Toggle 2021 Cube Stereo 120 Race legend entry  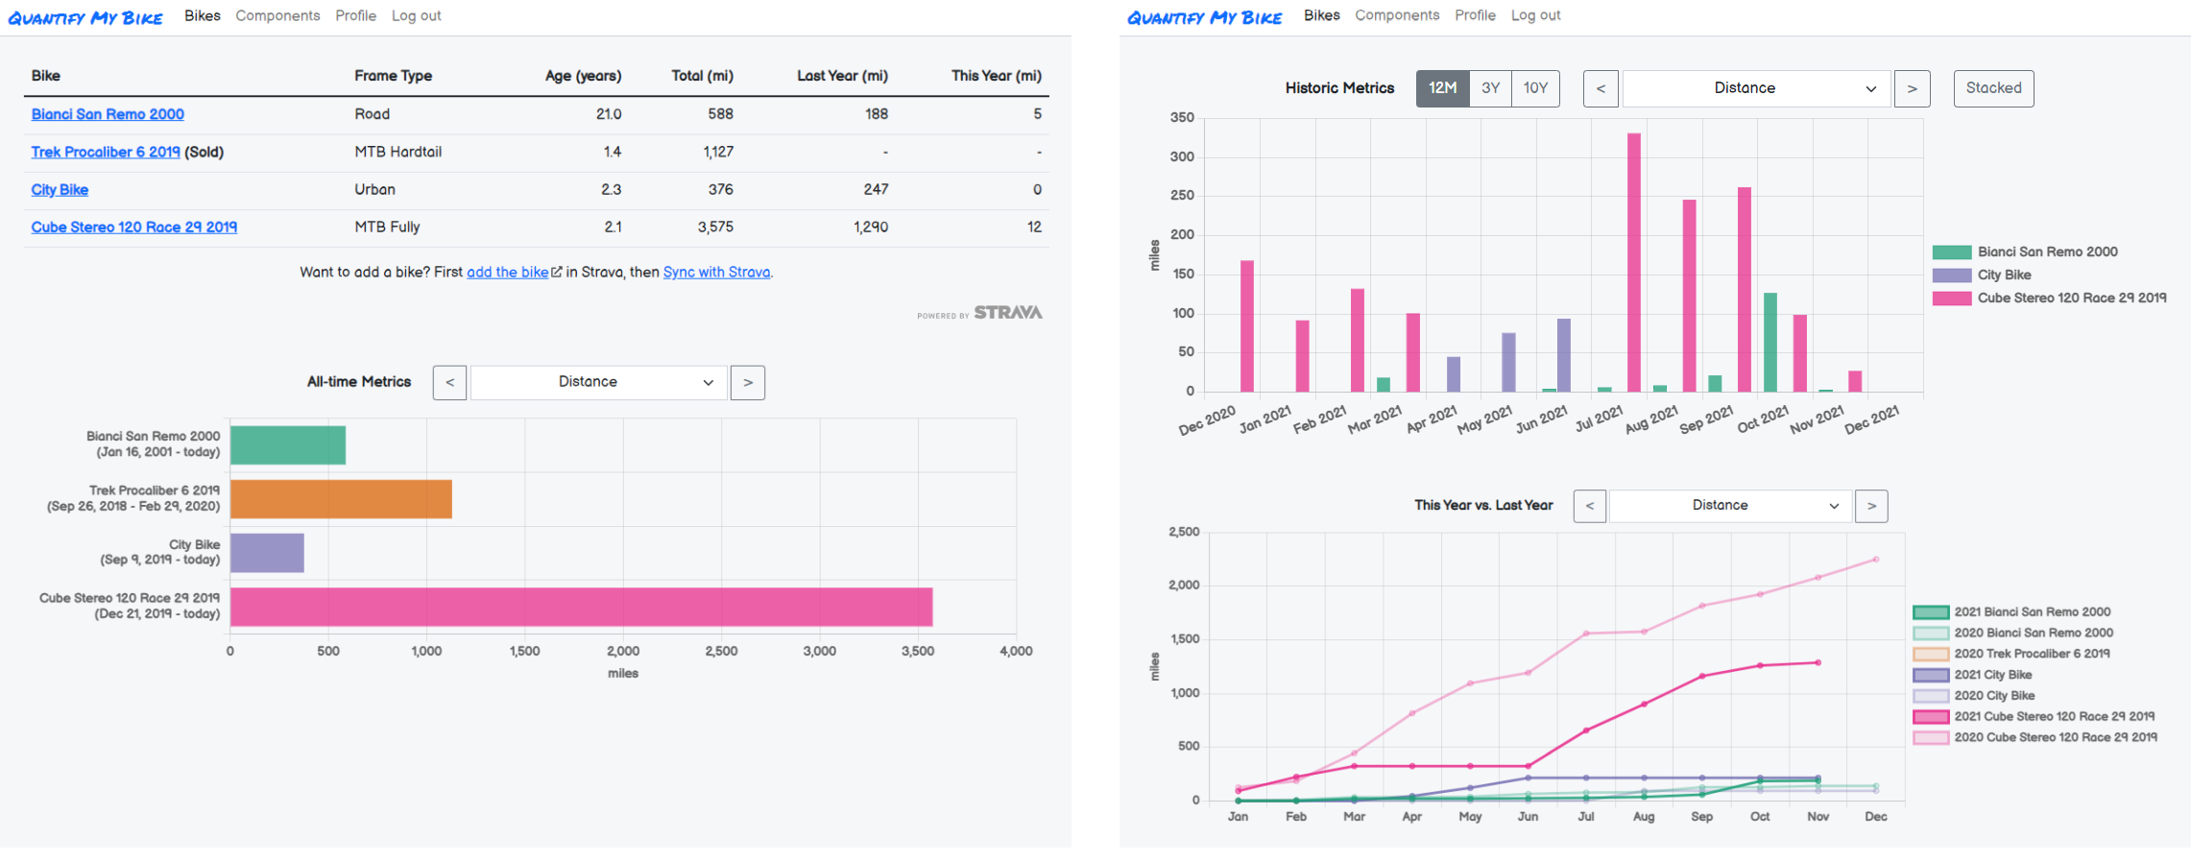tap(2034, 716)
